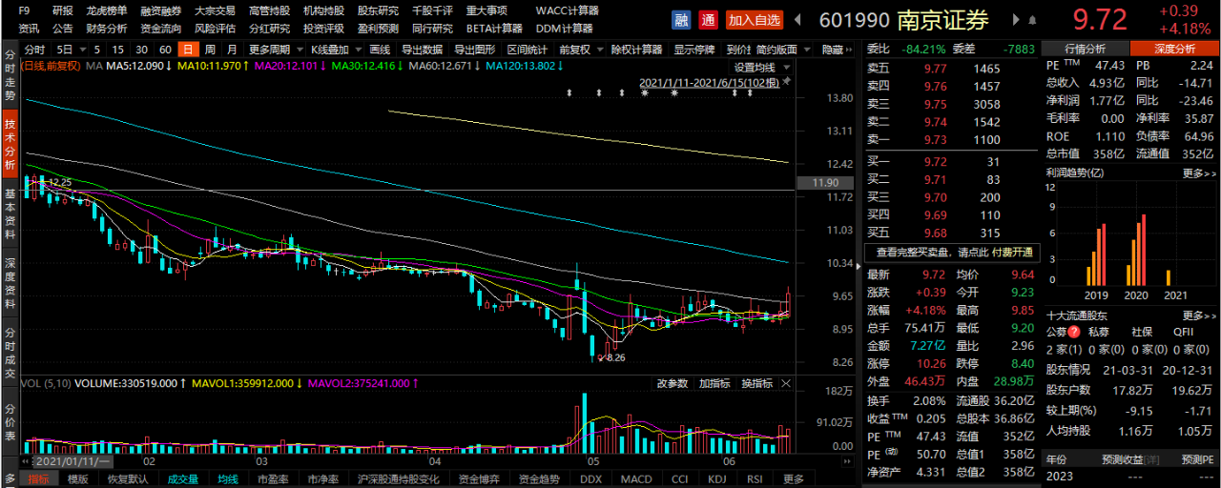Select the 市盈率 indicator tab
The width and height of the screenshot is (1221, 488).
(x=274, y=478)
